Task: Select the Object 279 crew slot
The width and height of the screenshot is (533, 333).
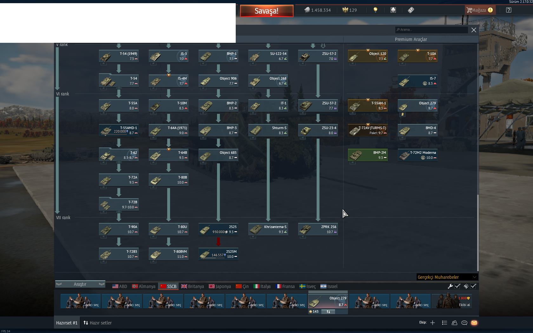Action: tap(328, 301)
